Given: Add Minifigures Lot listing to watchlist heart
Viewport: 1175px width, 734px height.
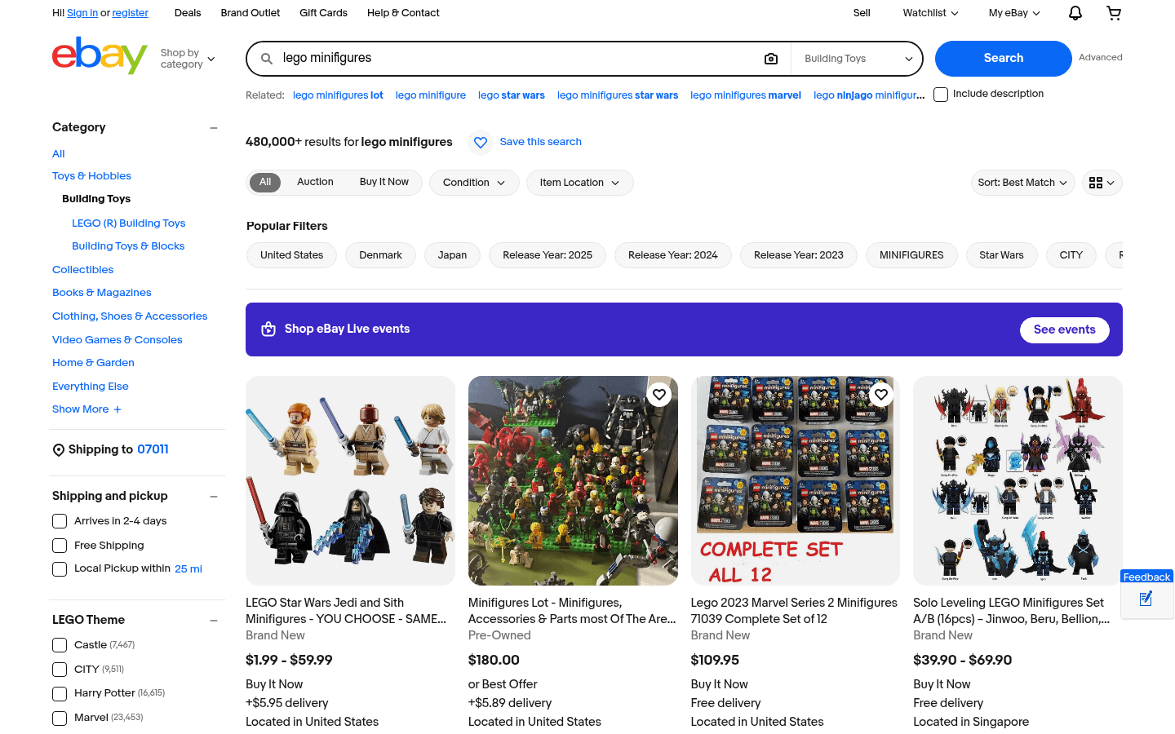Looking at the screenshot, I should point(659,395).
